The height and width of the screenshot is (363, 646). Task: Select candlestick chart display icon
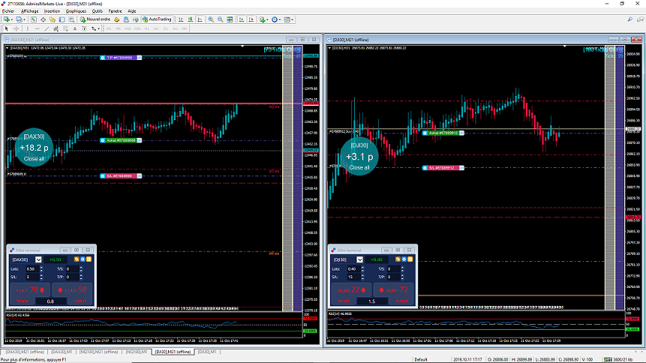point(191,19)
